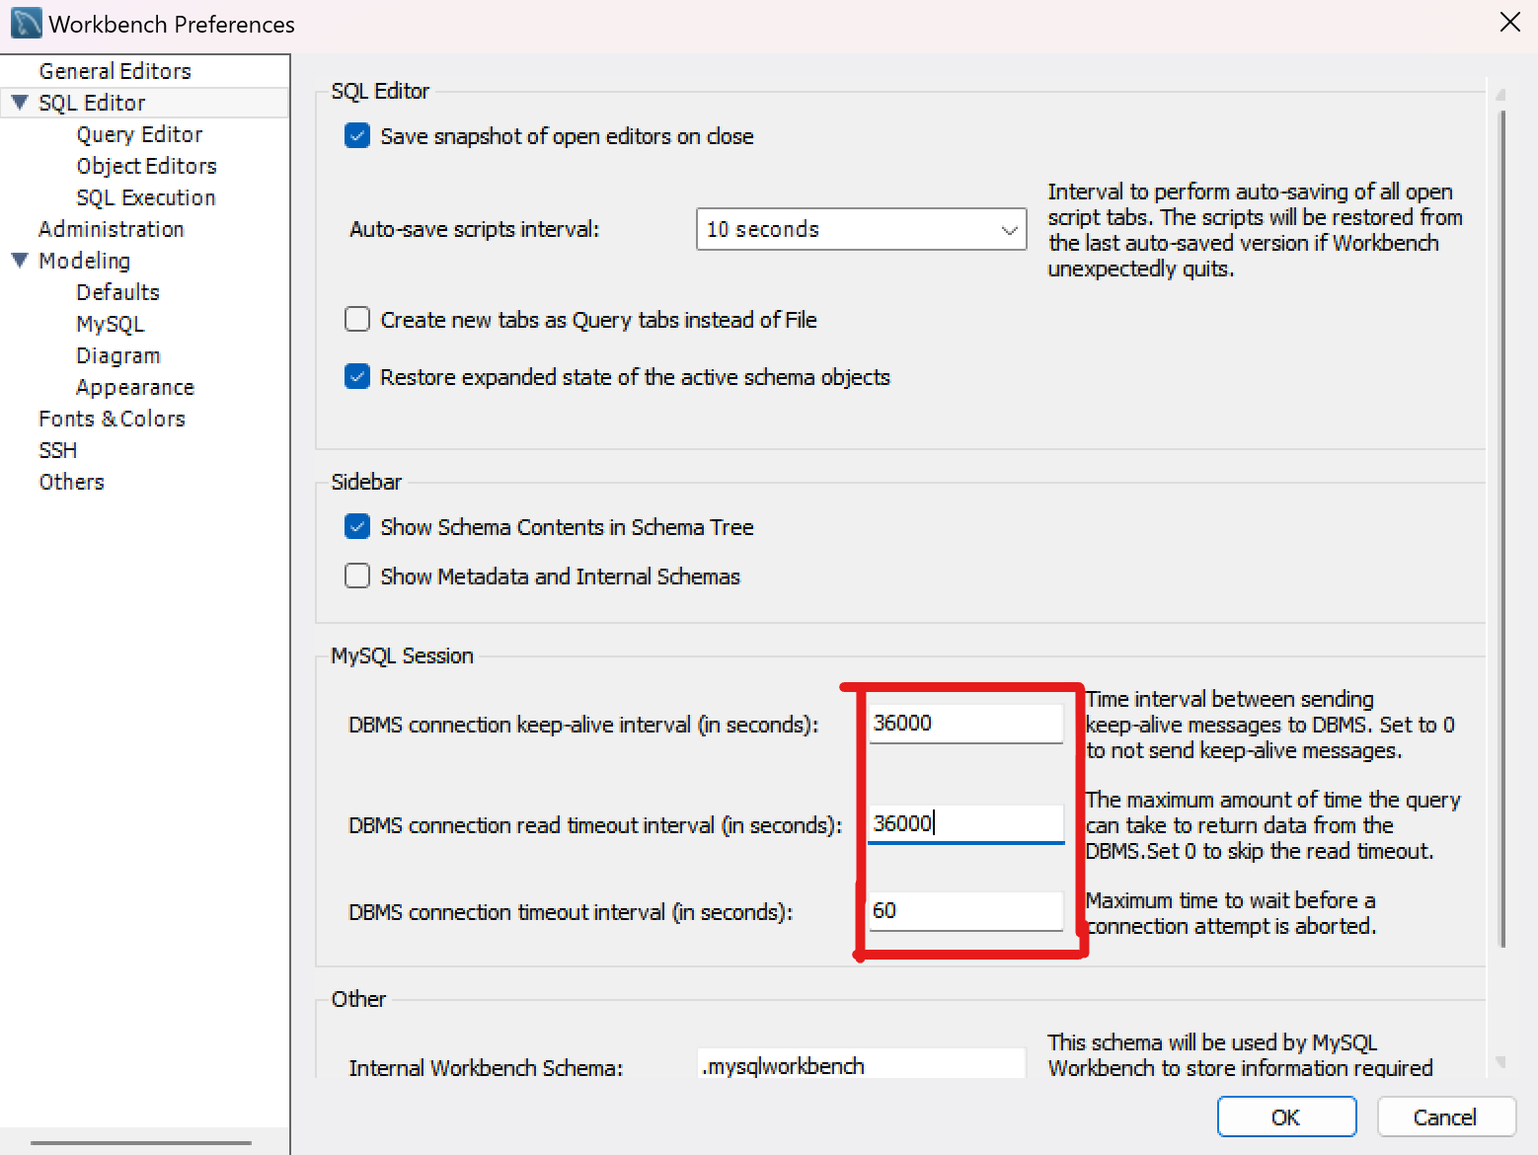Screen dimensions: 1538x1155
Task: Open MySQL under Modeling
Action: (110, 324)
